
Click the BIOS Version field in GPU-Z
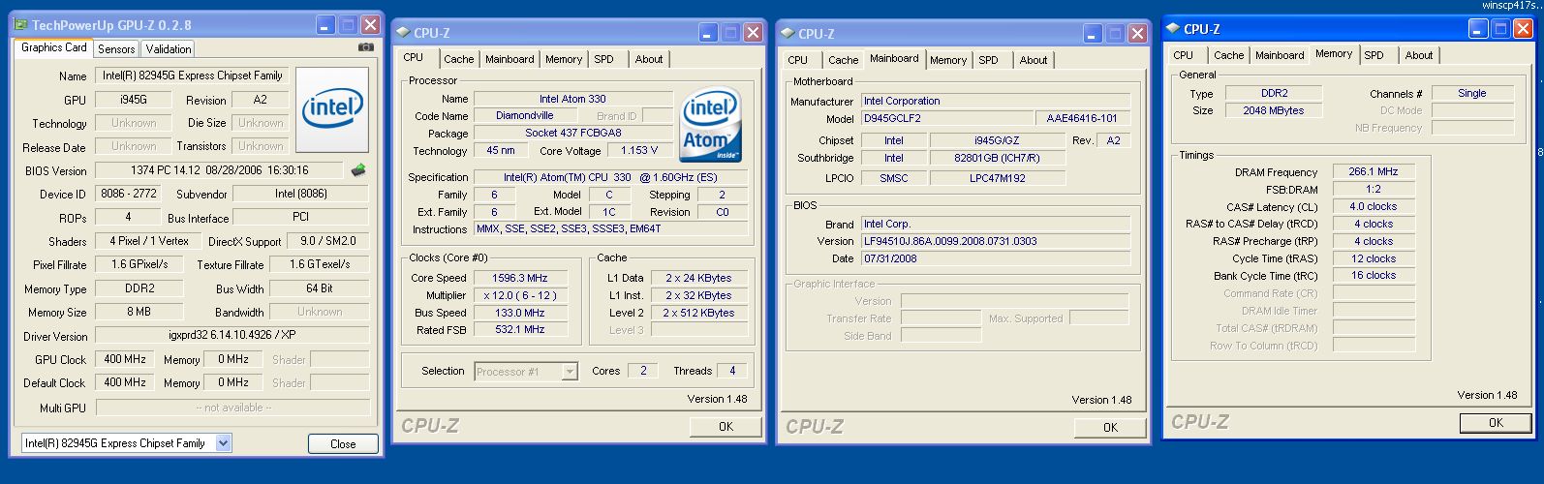tap(219, 170)
